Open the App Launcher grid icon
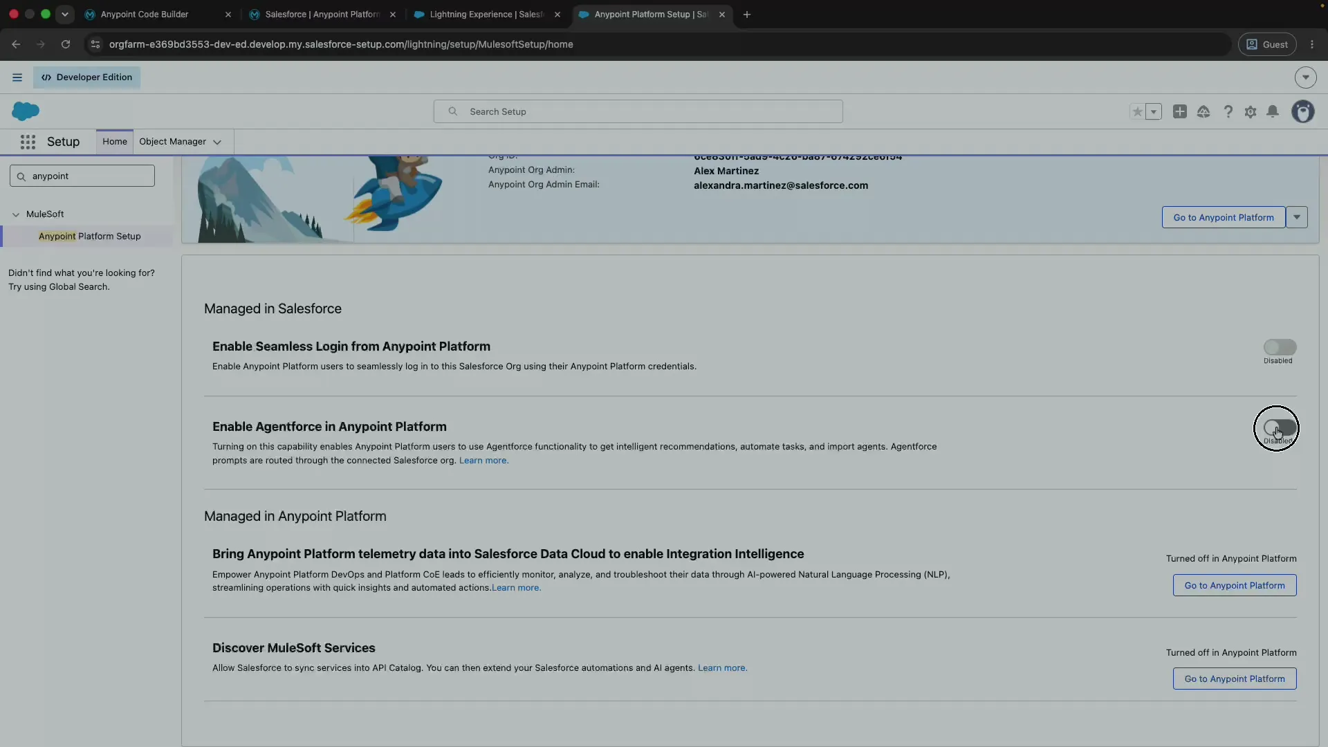1328x747 pixels. tap(28, 142)
